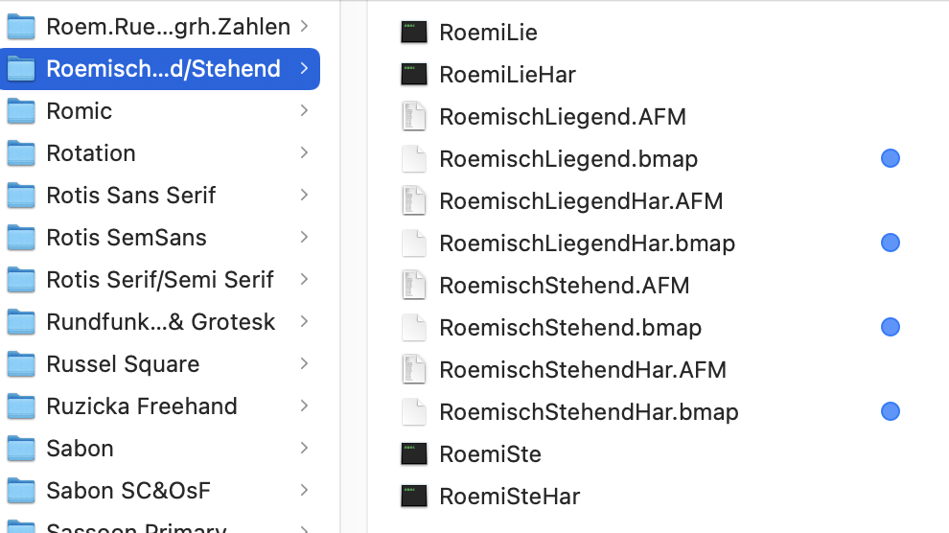Select the Ruzicka Freehand folder

[141, 406]
